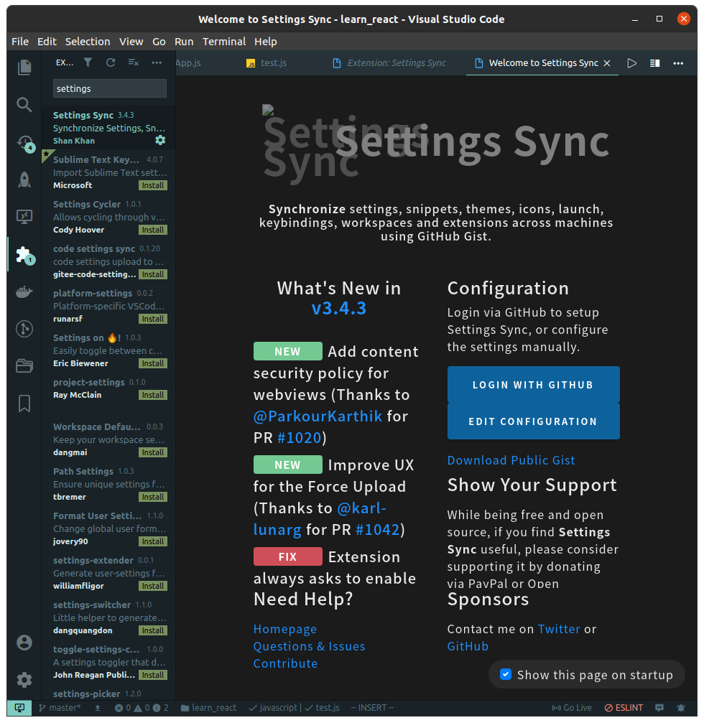
Task: Open the File menu
Action: click(x=20, y=42)
